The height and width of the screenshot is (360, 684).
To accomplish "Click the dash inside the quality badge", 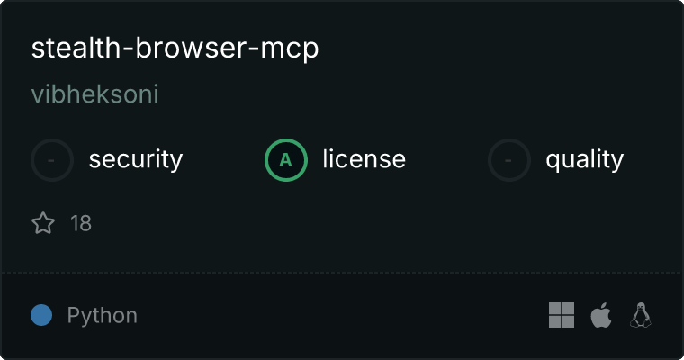I will point(508,160).
